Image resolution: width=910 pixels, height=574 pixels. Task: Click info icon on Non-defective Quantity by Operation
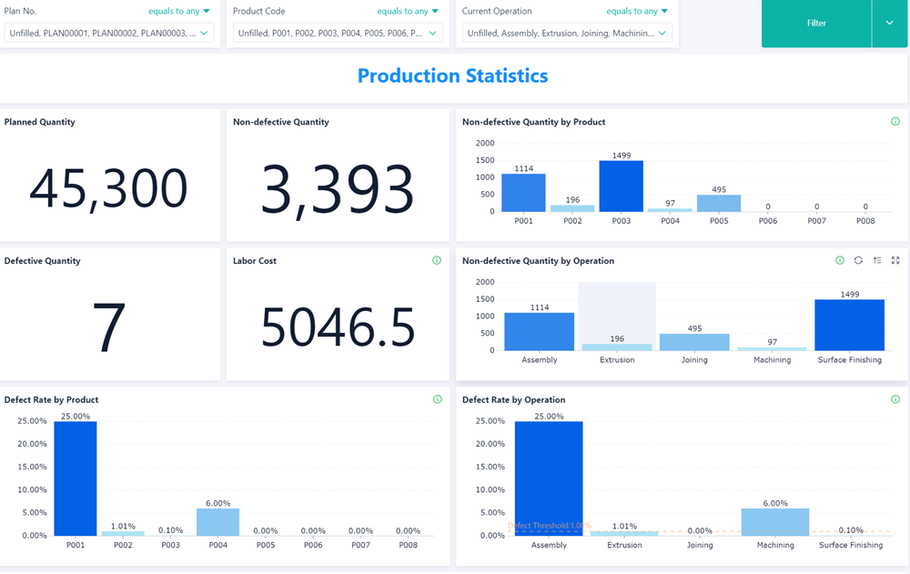coord(840,261)
